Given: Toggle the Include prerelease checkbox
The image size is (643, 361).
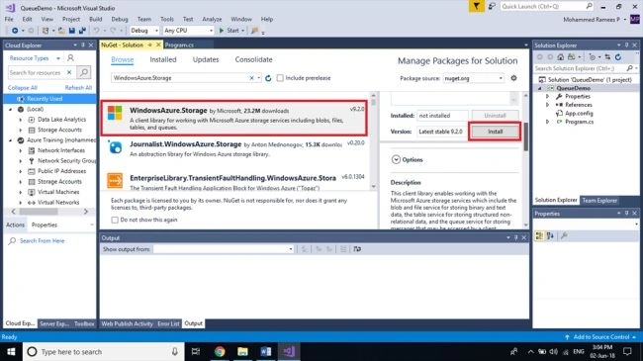Looking at the screenshot, I should click(x=280, y=78).
